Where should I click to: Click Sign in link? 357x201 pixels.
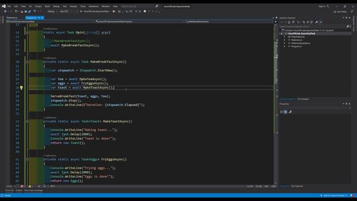(x=322, y=6)
